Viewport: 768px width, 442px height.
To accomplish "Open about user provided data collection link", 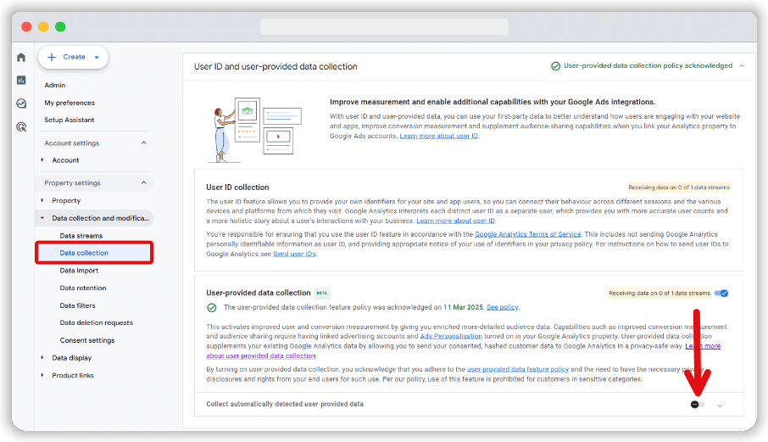I will (260, 355).
